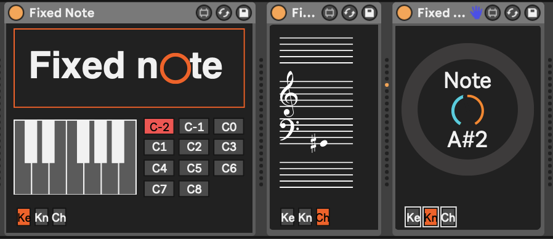553x239 pixels.
Task: Click the middle device's hot-swap preset icon
Action: pos(349,13)
